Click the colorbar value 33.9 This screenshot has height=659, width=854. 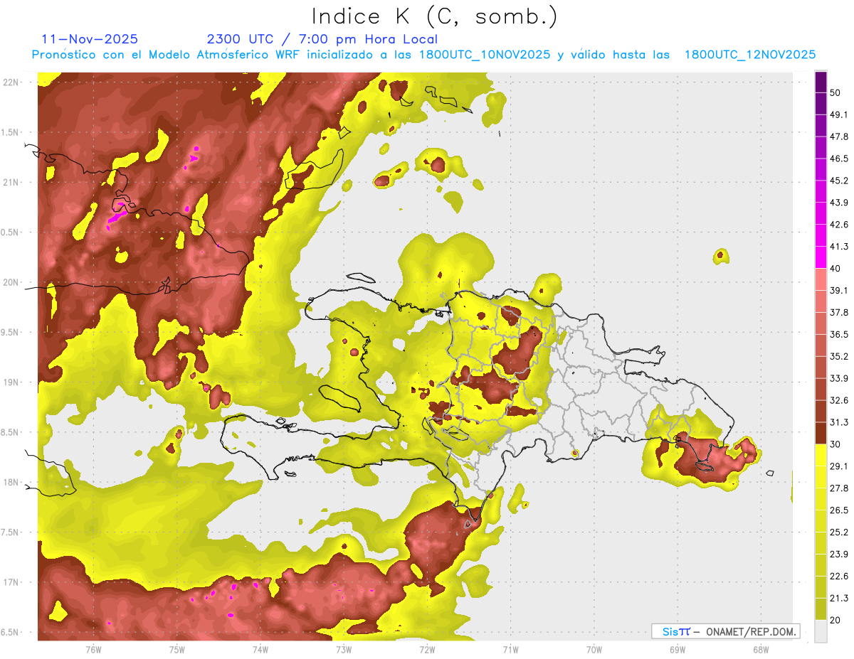pos(839,378)
